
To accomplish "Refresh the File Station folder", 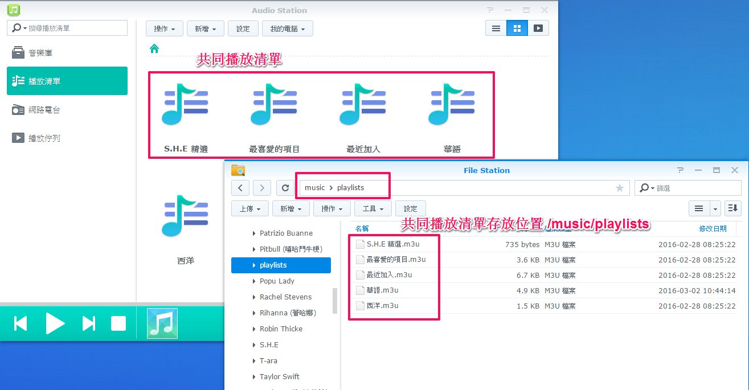I will [x=285, y=188].
